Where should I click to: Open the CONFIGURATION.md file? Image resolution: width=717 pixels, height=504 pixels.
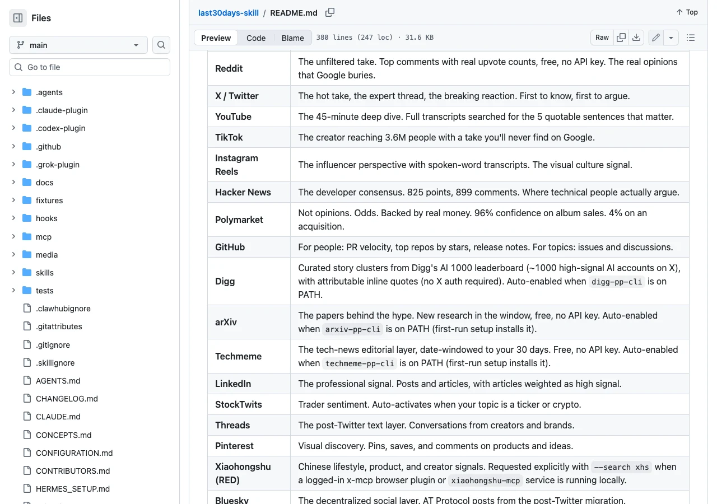(75, 452)
